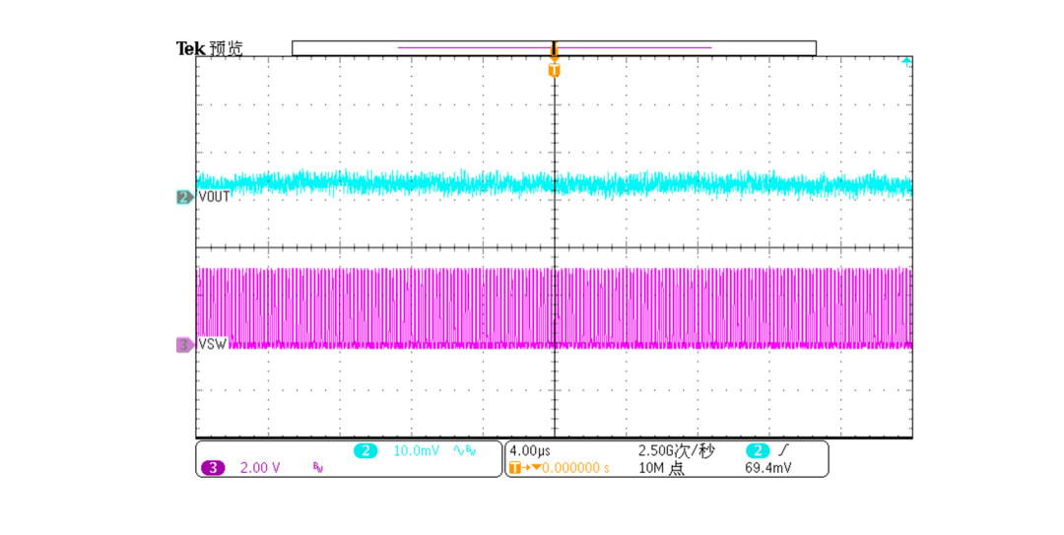Click the channel 3 bandwidth limit indicator
This screenshot has height=535, width=1064.
coord(317,469)
